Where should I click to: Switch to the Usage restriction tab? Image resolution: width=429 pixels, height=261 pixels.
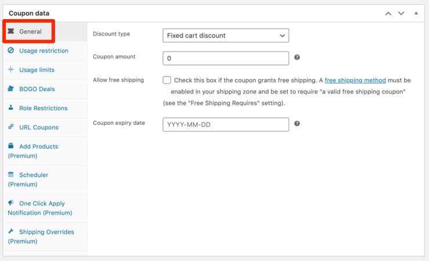(x=45, y=50)
